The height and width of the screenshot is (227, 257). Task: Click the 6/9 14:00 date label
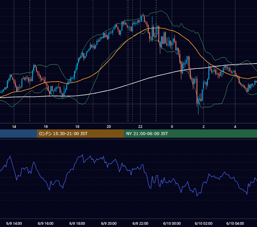point(14,223)
